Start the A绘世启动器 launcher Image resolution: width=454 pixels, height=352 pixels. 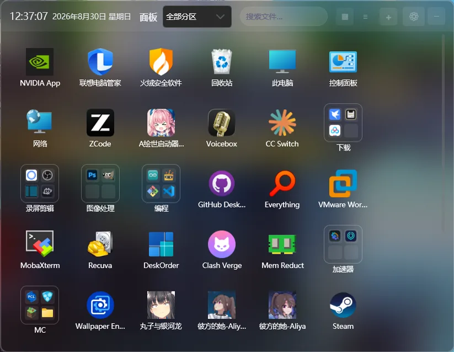tap(161, 122)
